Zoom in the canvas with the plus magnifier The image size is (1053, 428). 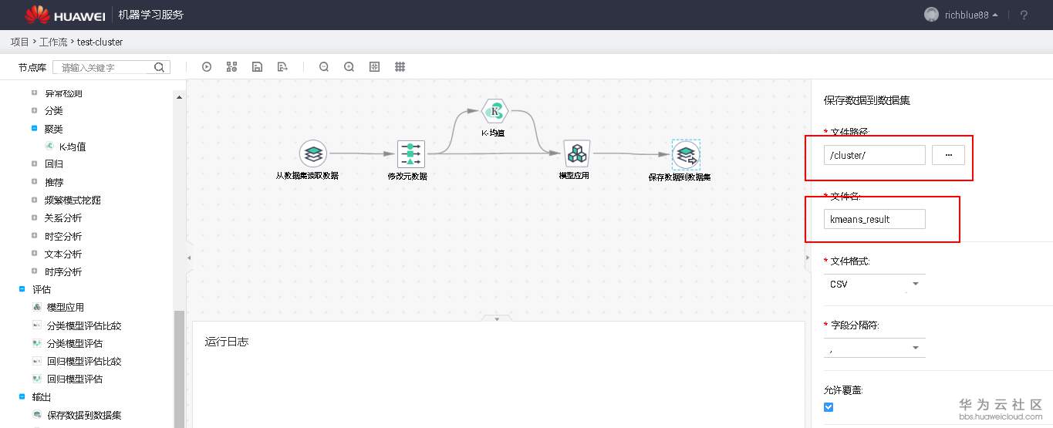(x=349, y=67)
